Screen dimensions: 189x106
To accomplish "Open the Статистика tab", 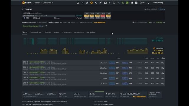I will pos(67,32).
